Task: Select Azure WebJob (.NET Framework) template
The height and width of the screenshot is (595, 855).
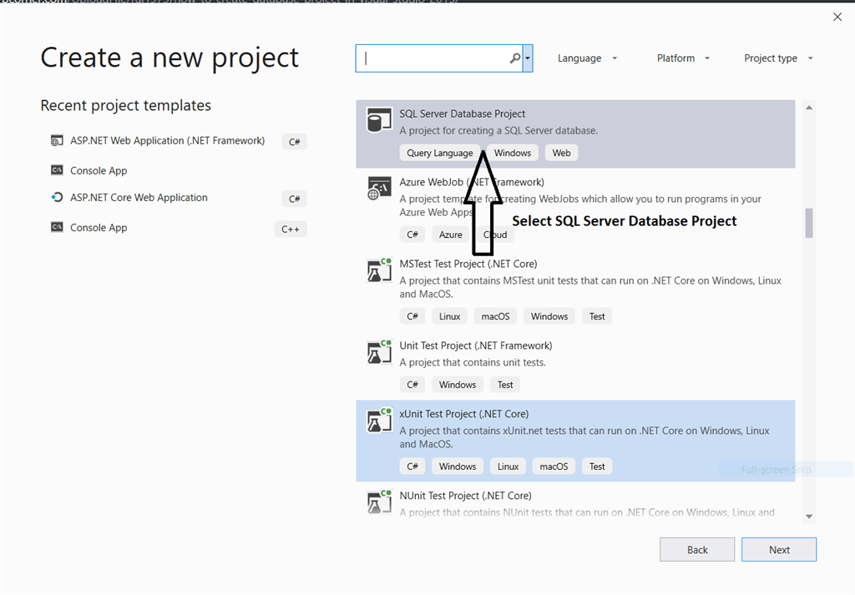Action: (575, 209)
